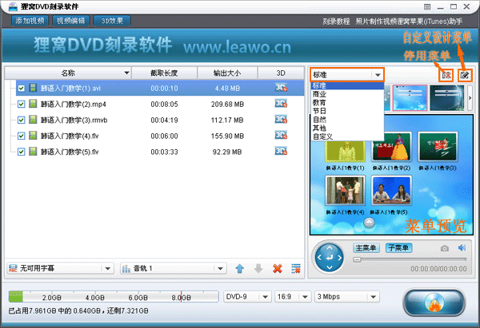Select 自然 in the template category list
This screenshot has width=480, height=328.
tap(347, 120)
